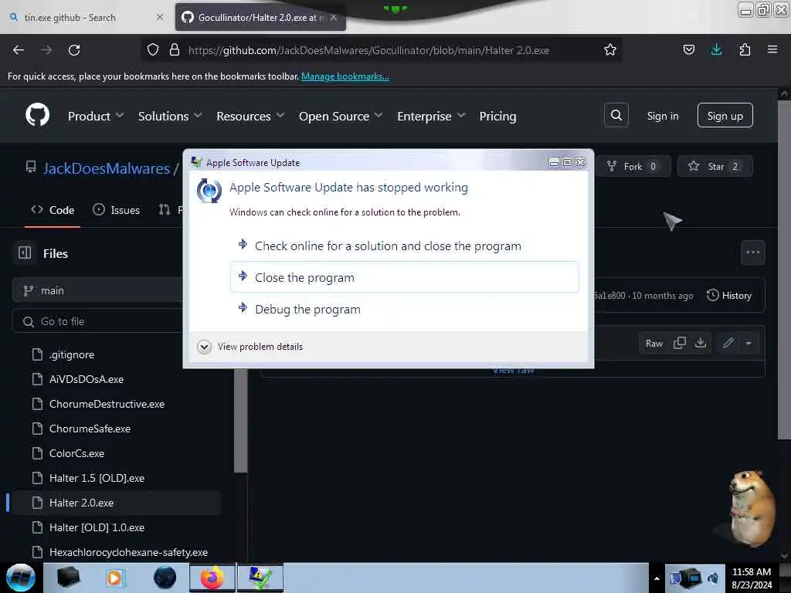Open the main branch selector
Screen dimensions: 791x593
pos(98,290)
